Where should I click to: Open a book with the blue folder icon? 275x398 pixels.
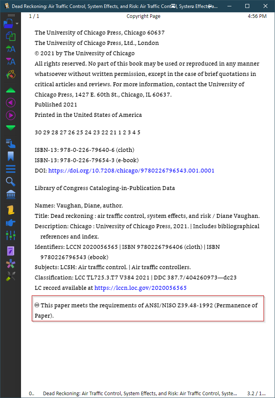pos(8,23)
